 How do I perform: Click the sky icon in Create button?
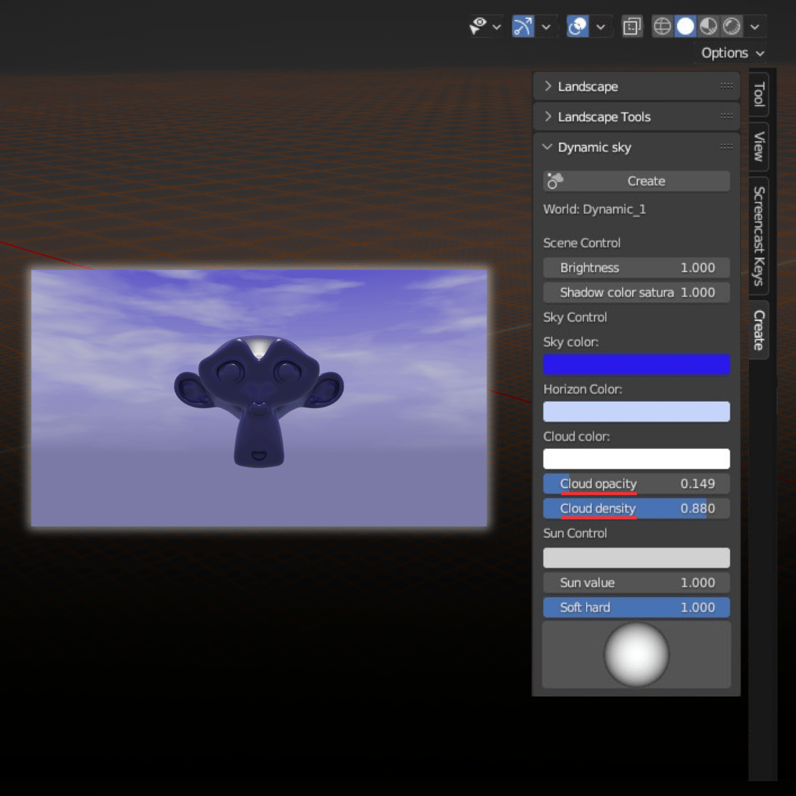555,181
